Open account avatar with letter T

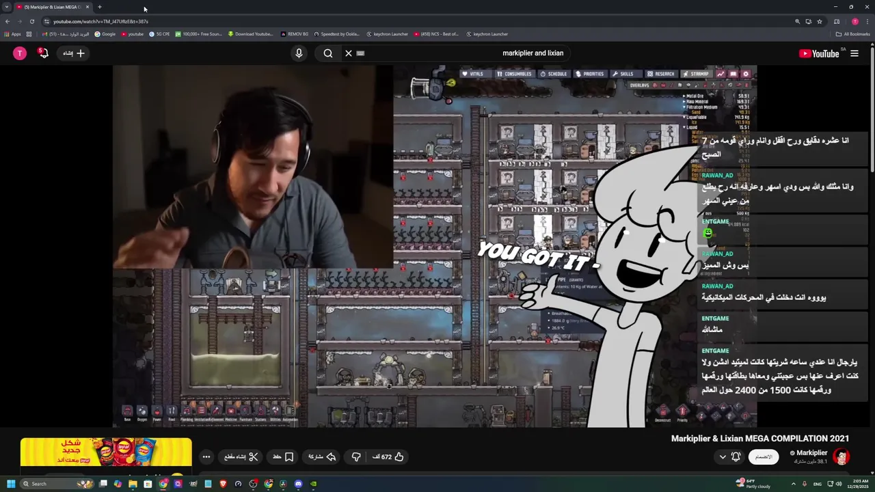(20, 53)
